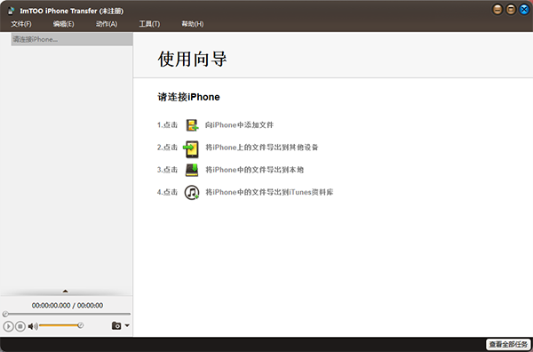Viewport: 533px width, 352px height.
Task: Open the 工具(T) menu
Action: (149, 24)
